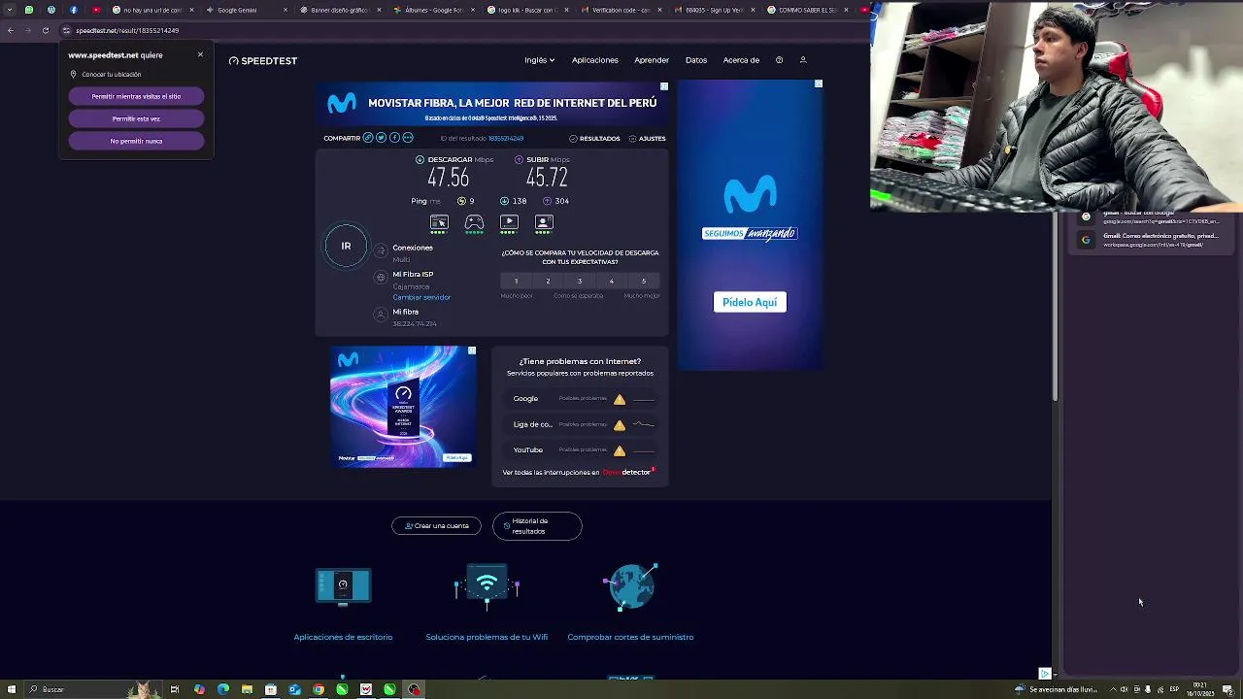Reload the page with browser refresh icon
Viewport: 1243px width, 699px height.
coord(45,30)
